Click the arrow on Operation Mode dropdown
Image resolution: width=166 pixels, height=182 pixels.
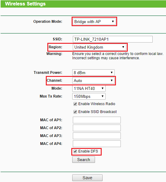click(x=113, y=22)
